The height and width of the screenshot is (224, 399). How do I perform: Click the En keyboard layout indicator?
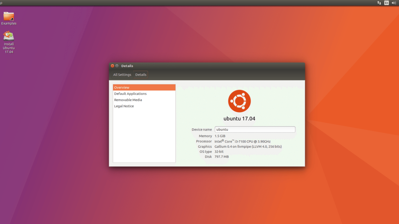386,3
